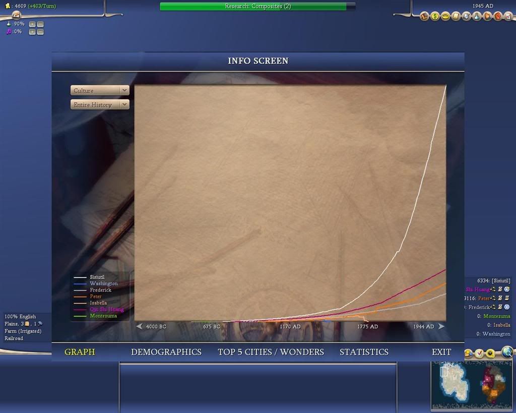
Task: Open the Religion Advisor scroll icon
Action: pyautogui.click(x=456, y=16)
